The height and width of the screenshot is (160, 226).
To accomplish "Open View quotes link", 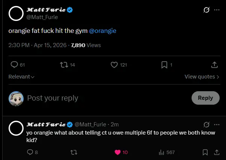I will pyautogui.click(x=202, y=77).
